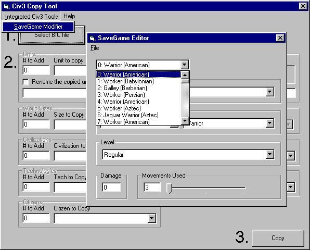
Task: Open the File menu in SaveGame Editor
Action: tap(95, 48)
